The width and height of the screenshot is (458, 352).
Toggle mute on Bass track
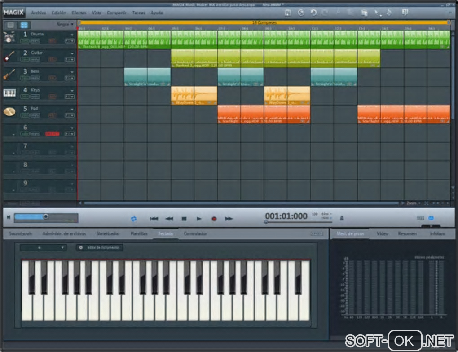pyautogui.click(x=35, y=78)
